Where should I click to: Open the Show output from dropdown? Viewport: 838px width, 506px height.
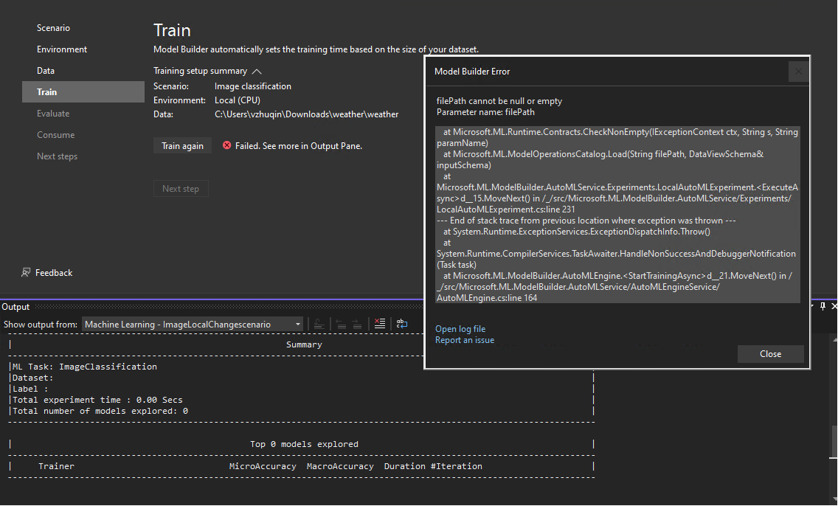point(192,324)
